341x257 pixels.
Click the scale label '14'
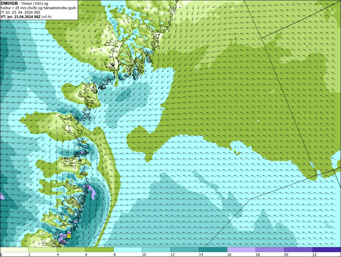point(201,255)
